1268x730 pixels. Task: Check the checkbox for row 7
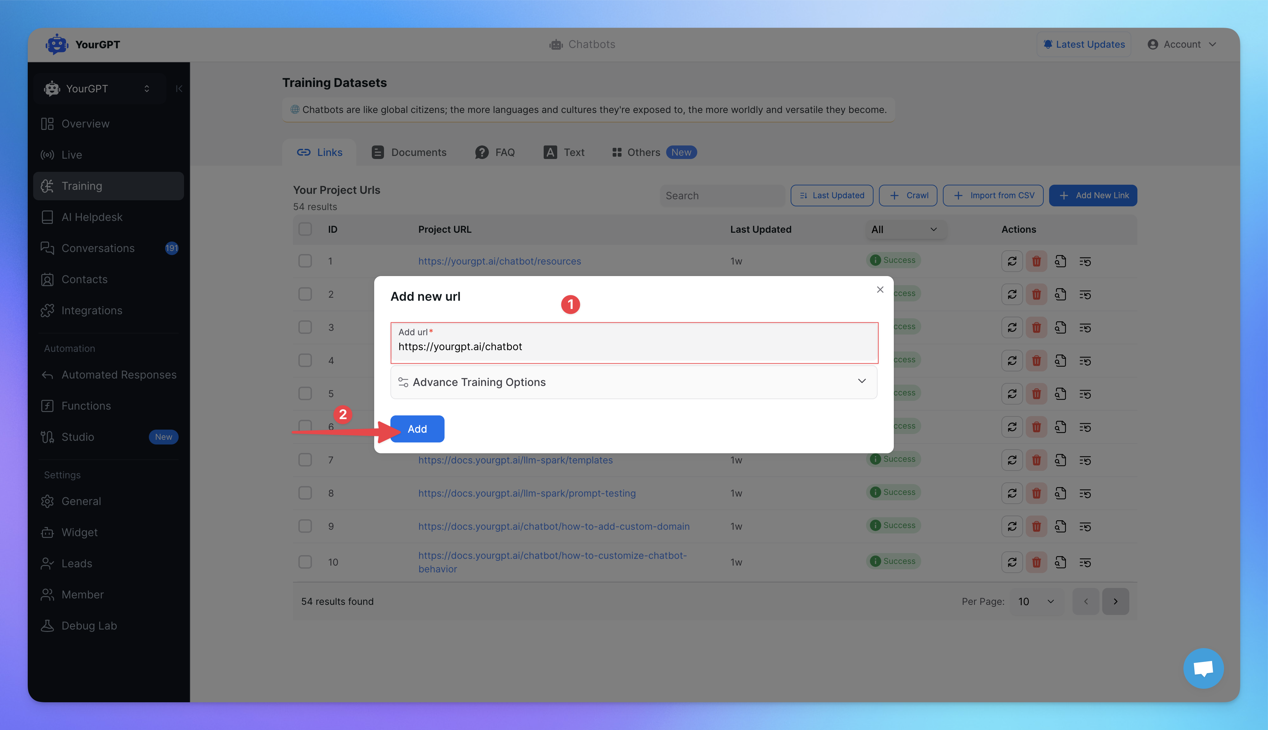(305, 460)
